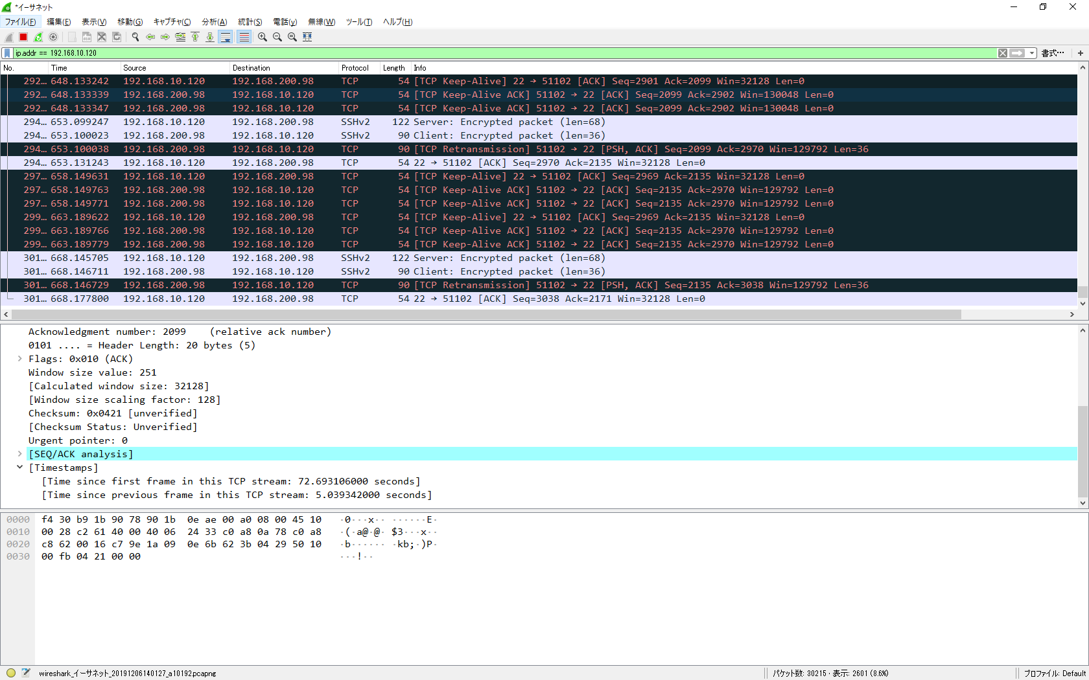Viewport: 1089px width, 680px height.
Task: Select the Window size value: 251 line
Action: tap(92, 372)
